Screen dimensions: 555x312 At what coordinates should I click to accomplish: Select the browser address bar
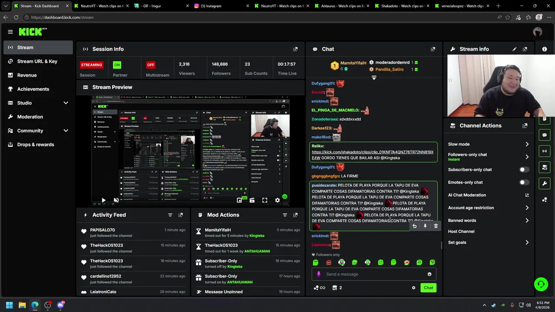pyautogui.click(x=260, y=17)
